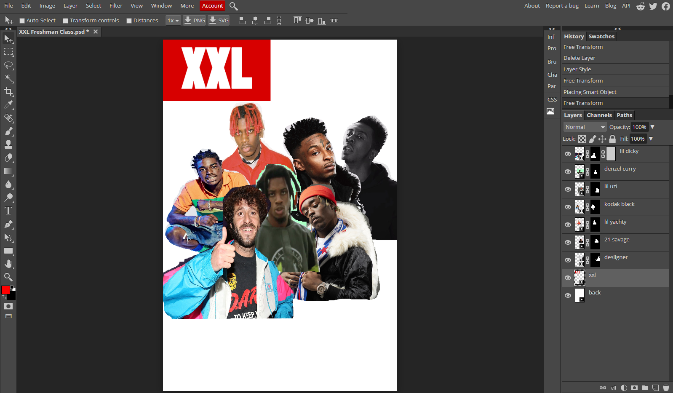673x393 pixels.
Task: Open the 1x export scale dropdown
Action: [173, 20]
